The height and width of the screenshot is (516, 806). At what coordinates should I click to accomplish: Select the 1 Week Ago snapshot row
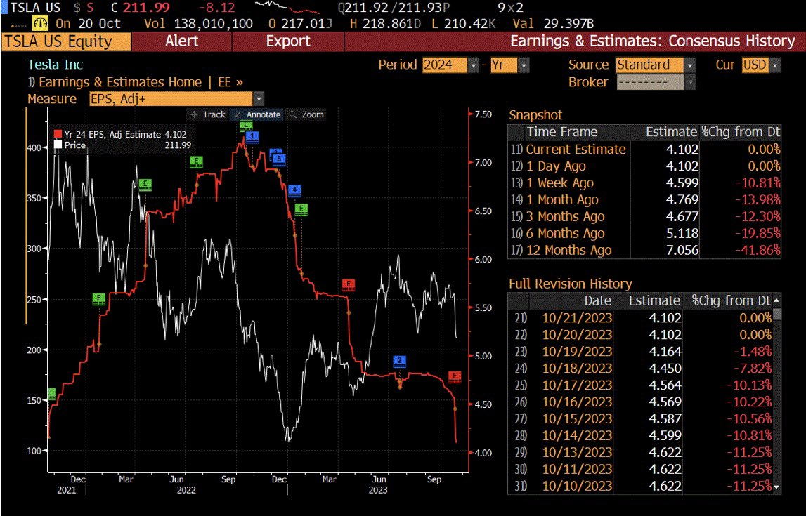tap(644, 183)
